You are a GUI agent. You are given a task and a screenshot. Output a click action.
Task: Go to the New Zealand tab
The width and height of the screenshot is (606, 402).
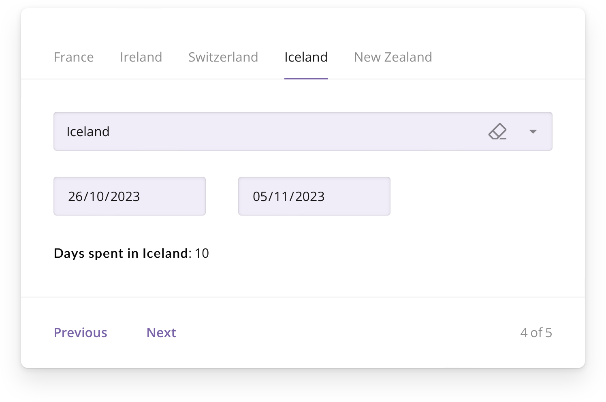[393, 57]
